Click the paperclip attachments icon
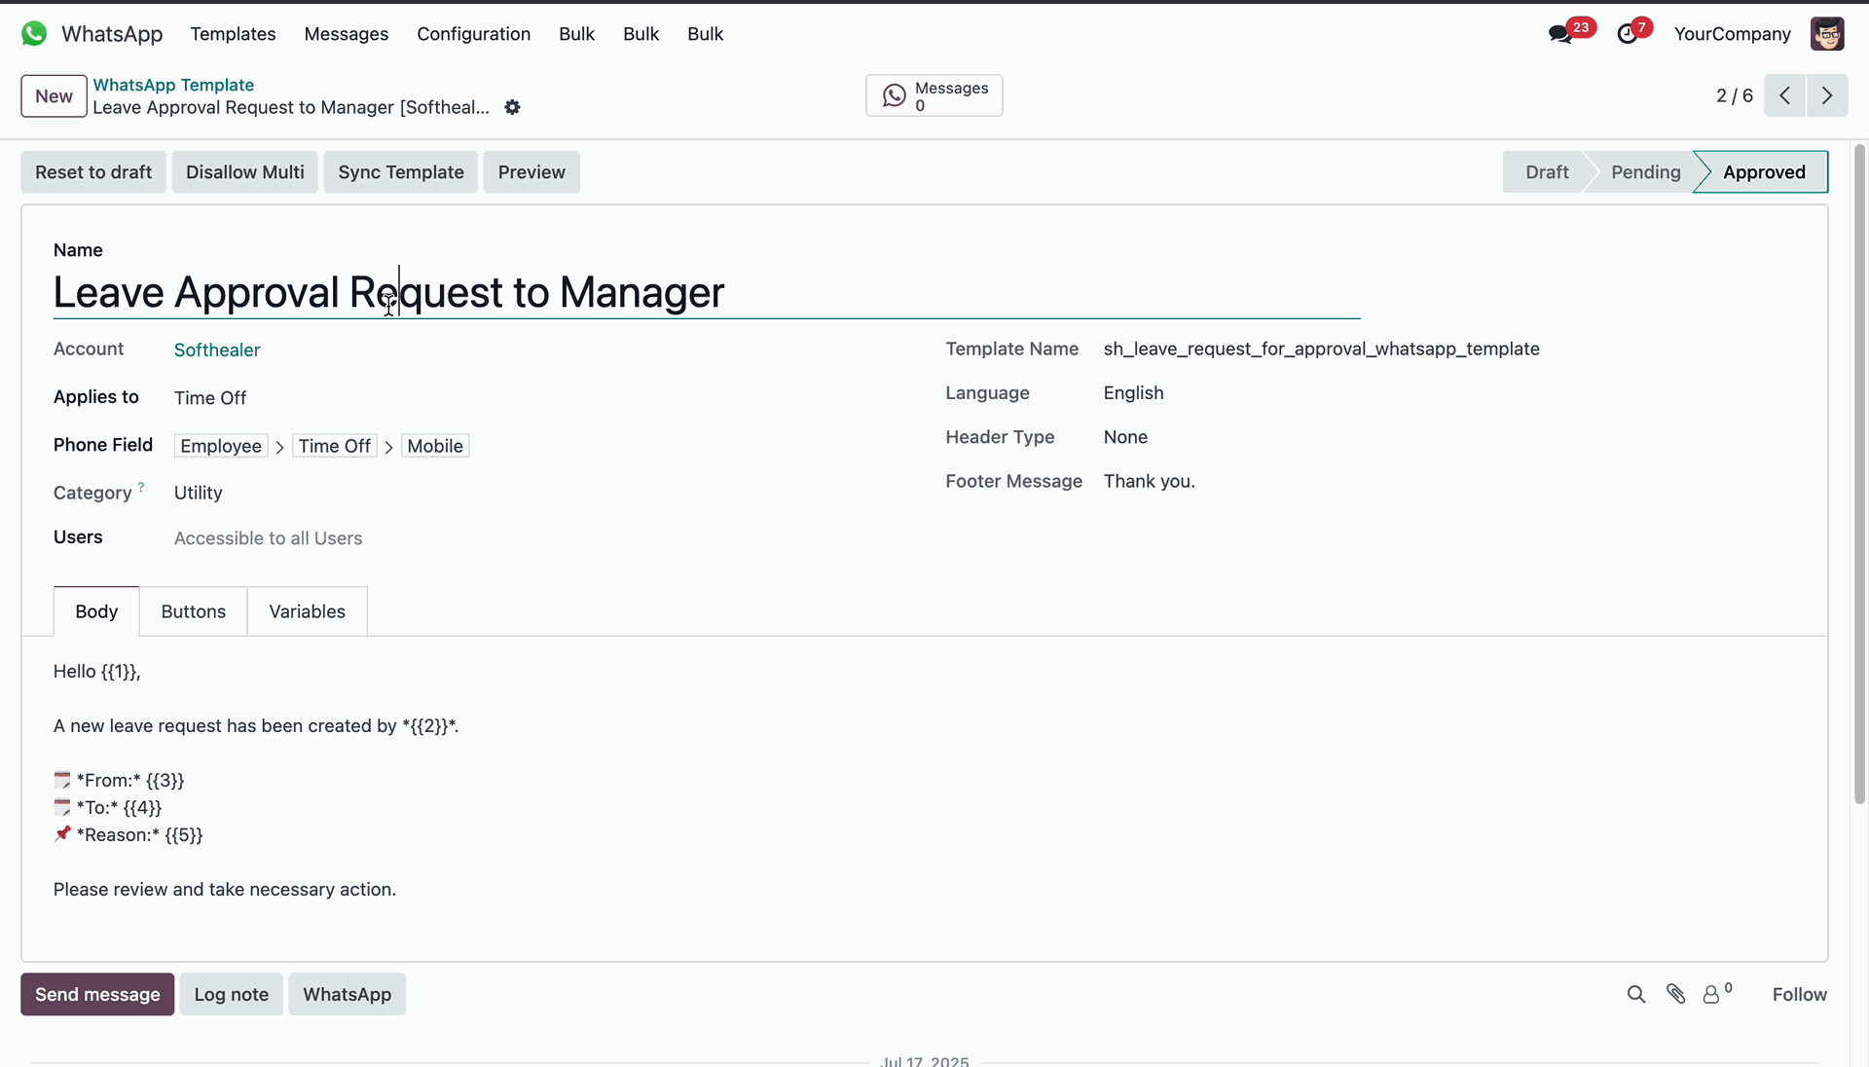This screenshot has height=1067, width=1869. [x=1675, y=994]
